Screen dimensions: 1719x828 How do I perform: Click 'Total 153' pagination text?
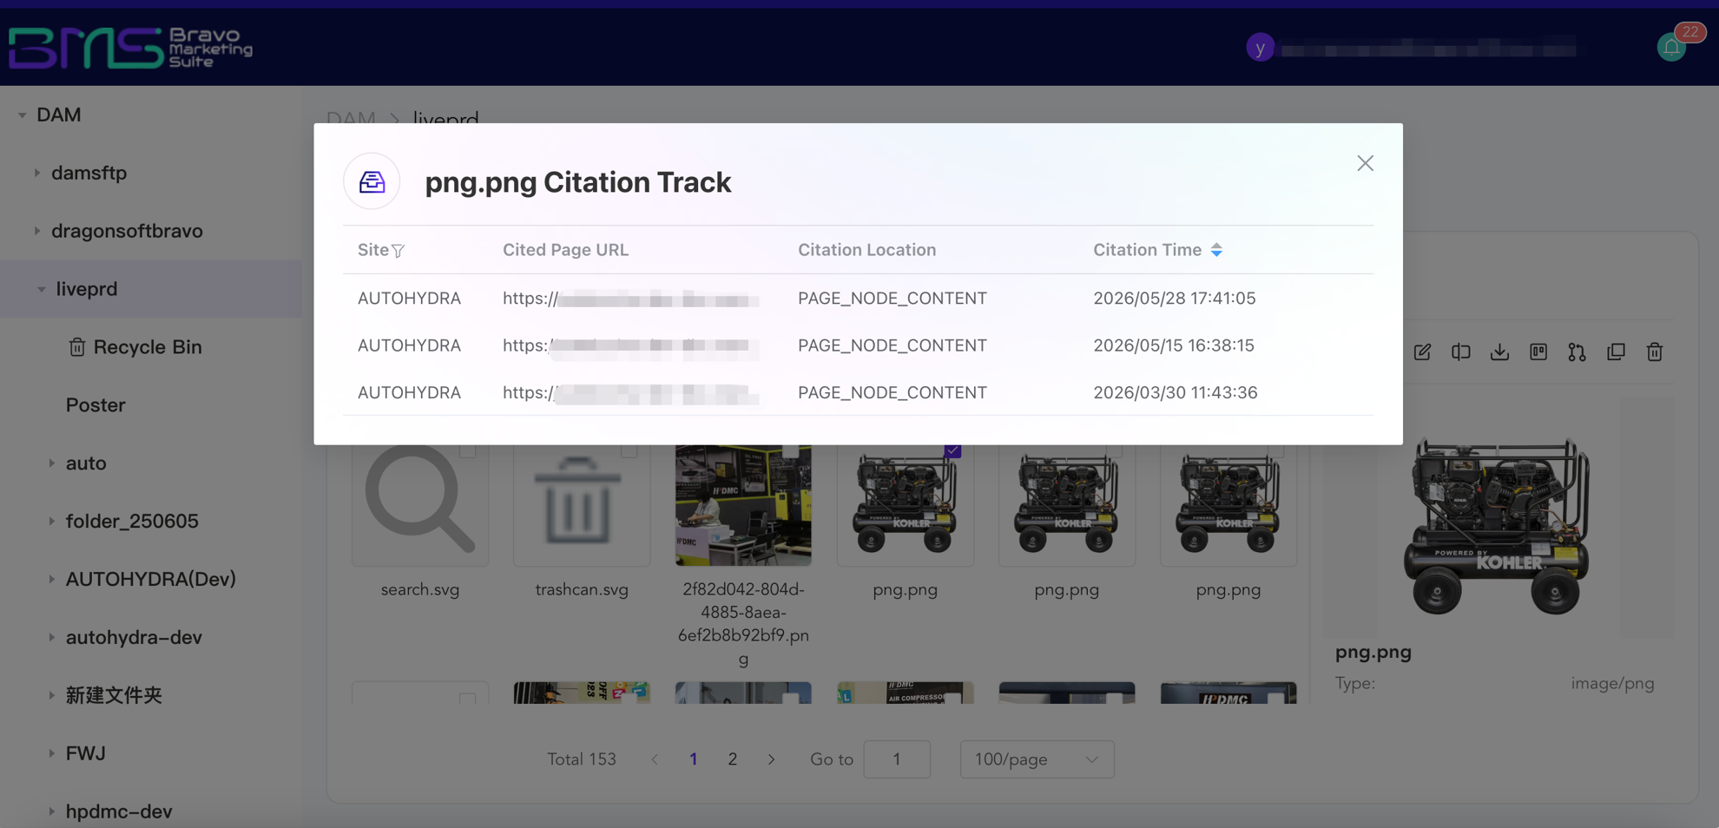click(582, 759)
